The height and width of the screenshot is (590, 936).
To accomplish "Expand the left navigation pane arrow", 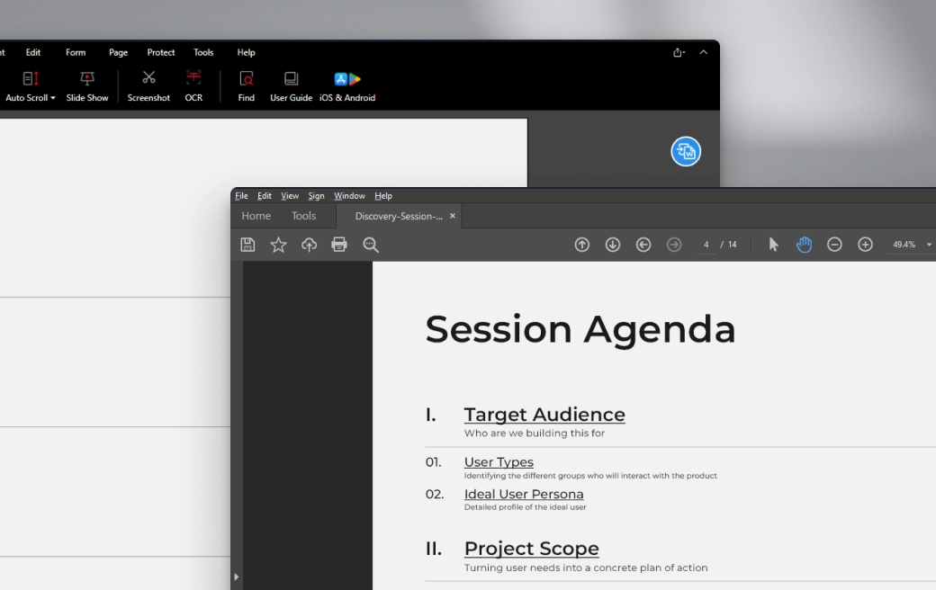I will point(237,577).
